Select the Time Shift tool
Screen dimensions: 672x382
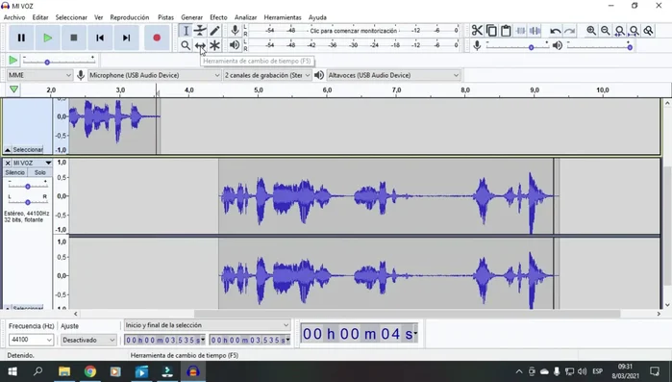tap(200, 45)
